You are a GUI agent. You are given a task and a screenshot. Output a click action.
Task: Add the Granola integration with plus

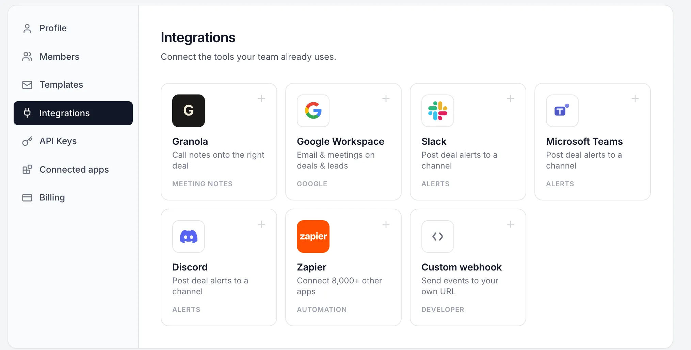tap(261, 99)
